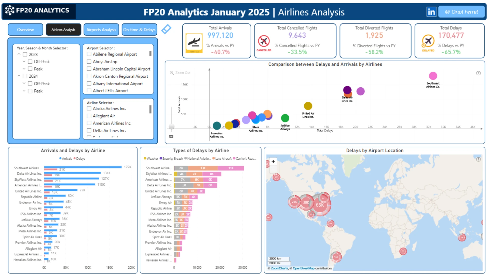Go to On-time & Delays tab
This screenshot has height=275, width=489.
point(139,30)
